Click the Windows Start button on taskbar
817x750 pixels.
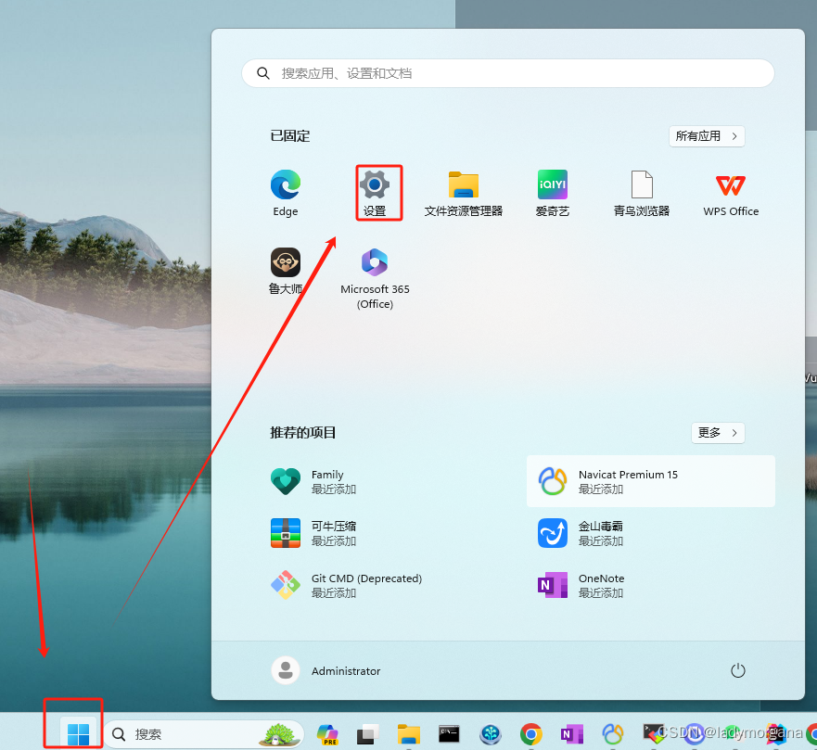point(78,734)
